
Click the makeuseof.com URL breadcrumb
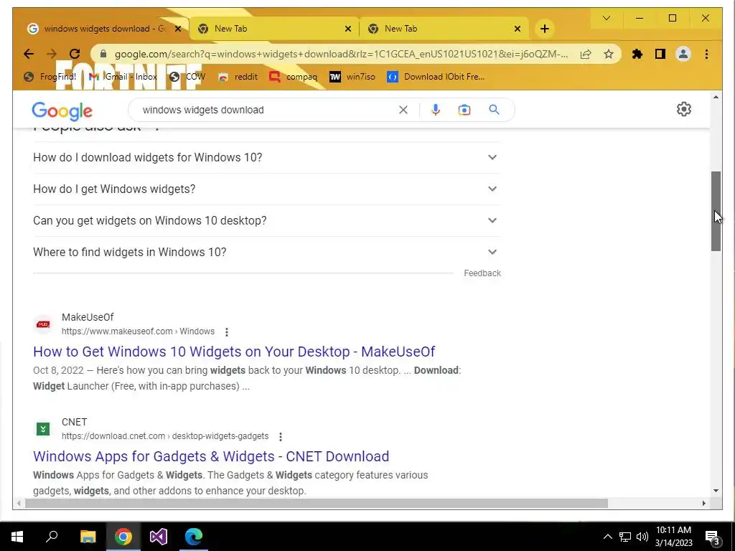(x=138, y=331)
